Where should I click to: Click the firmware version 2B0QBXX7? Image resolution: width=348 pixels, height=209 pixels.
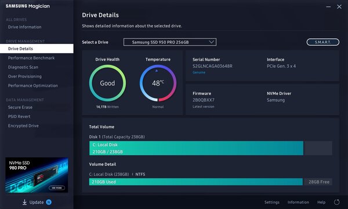(204, 100)
